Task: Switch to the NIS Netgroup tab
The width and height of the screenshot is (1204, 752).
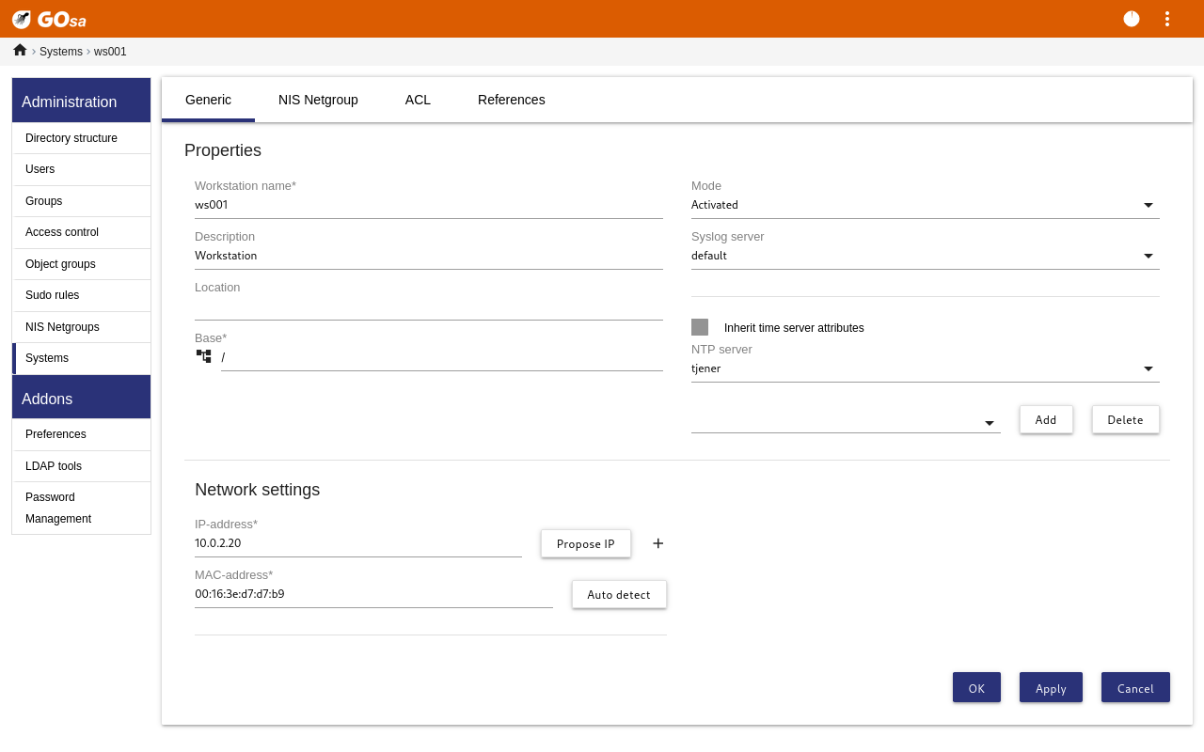Action: tap(318, 100)
